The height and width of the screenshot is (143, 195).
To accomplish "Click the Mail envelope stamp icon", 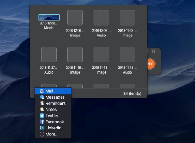I will (42, 91).
